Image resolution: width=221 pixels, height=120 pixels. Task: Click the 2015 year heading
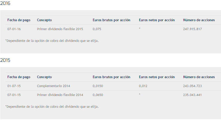pos(5,61)
